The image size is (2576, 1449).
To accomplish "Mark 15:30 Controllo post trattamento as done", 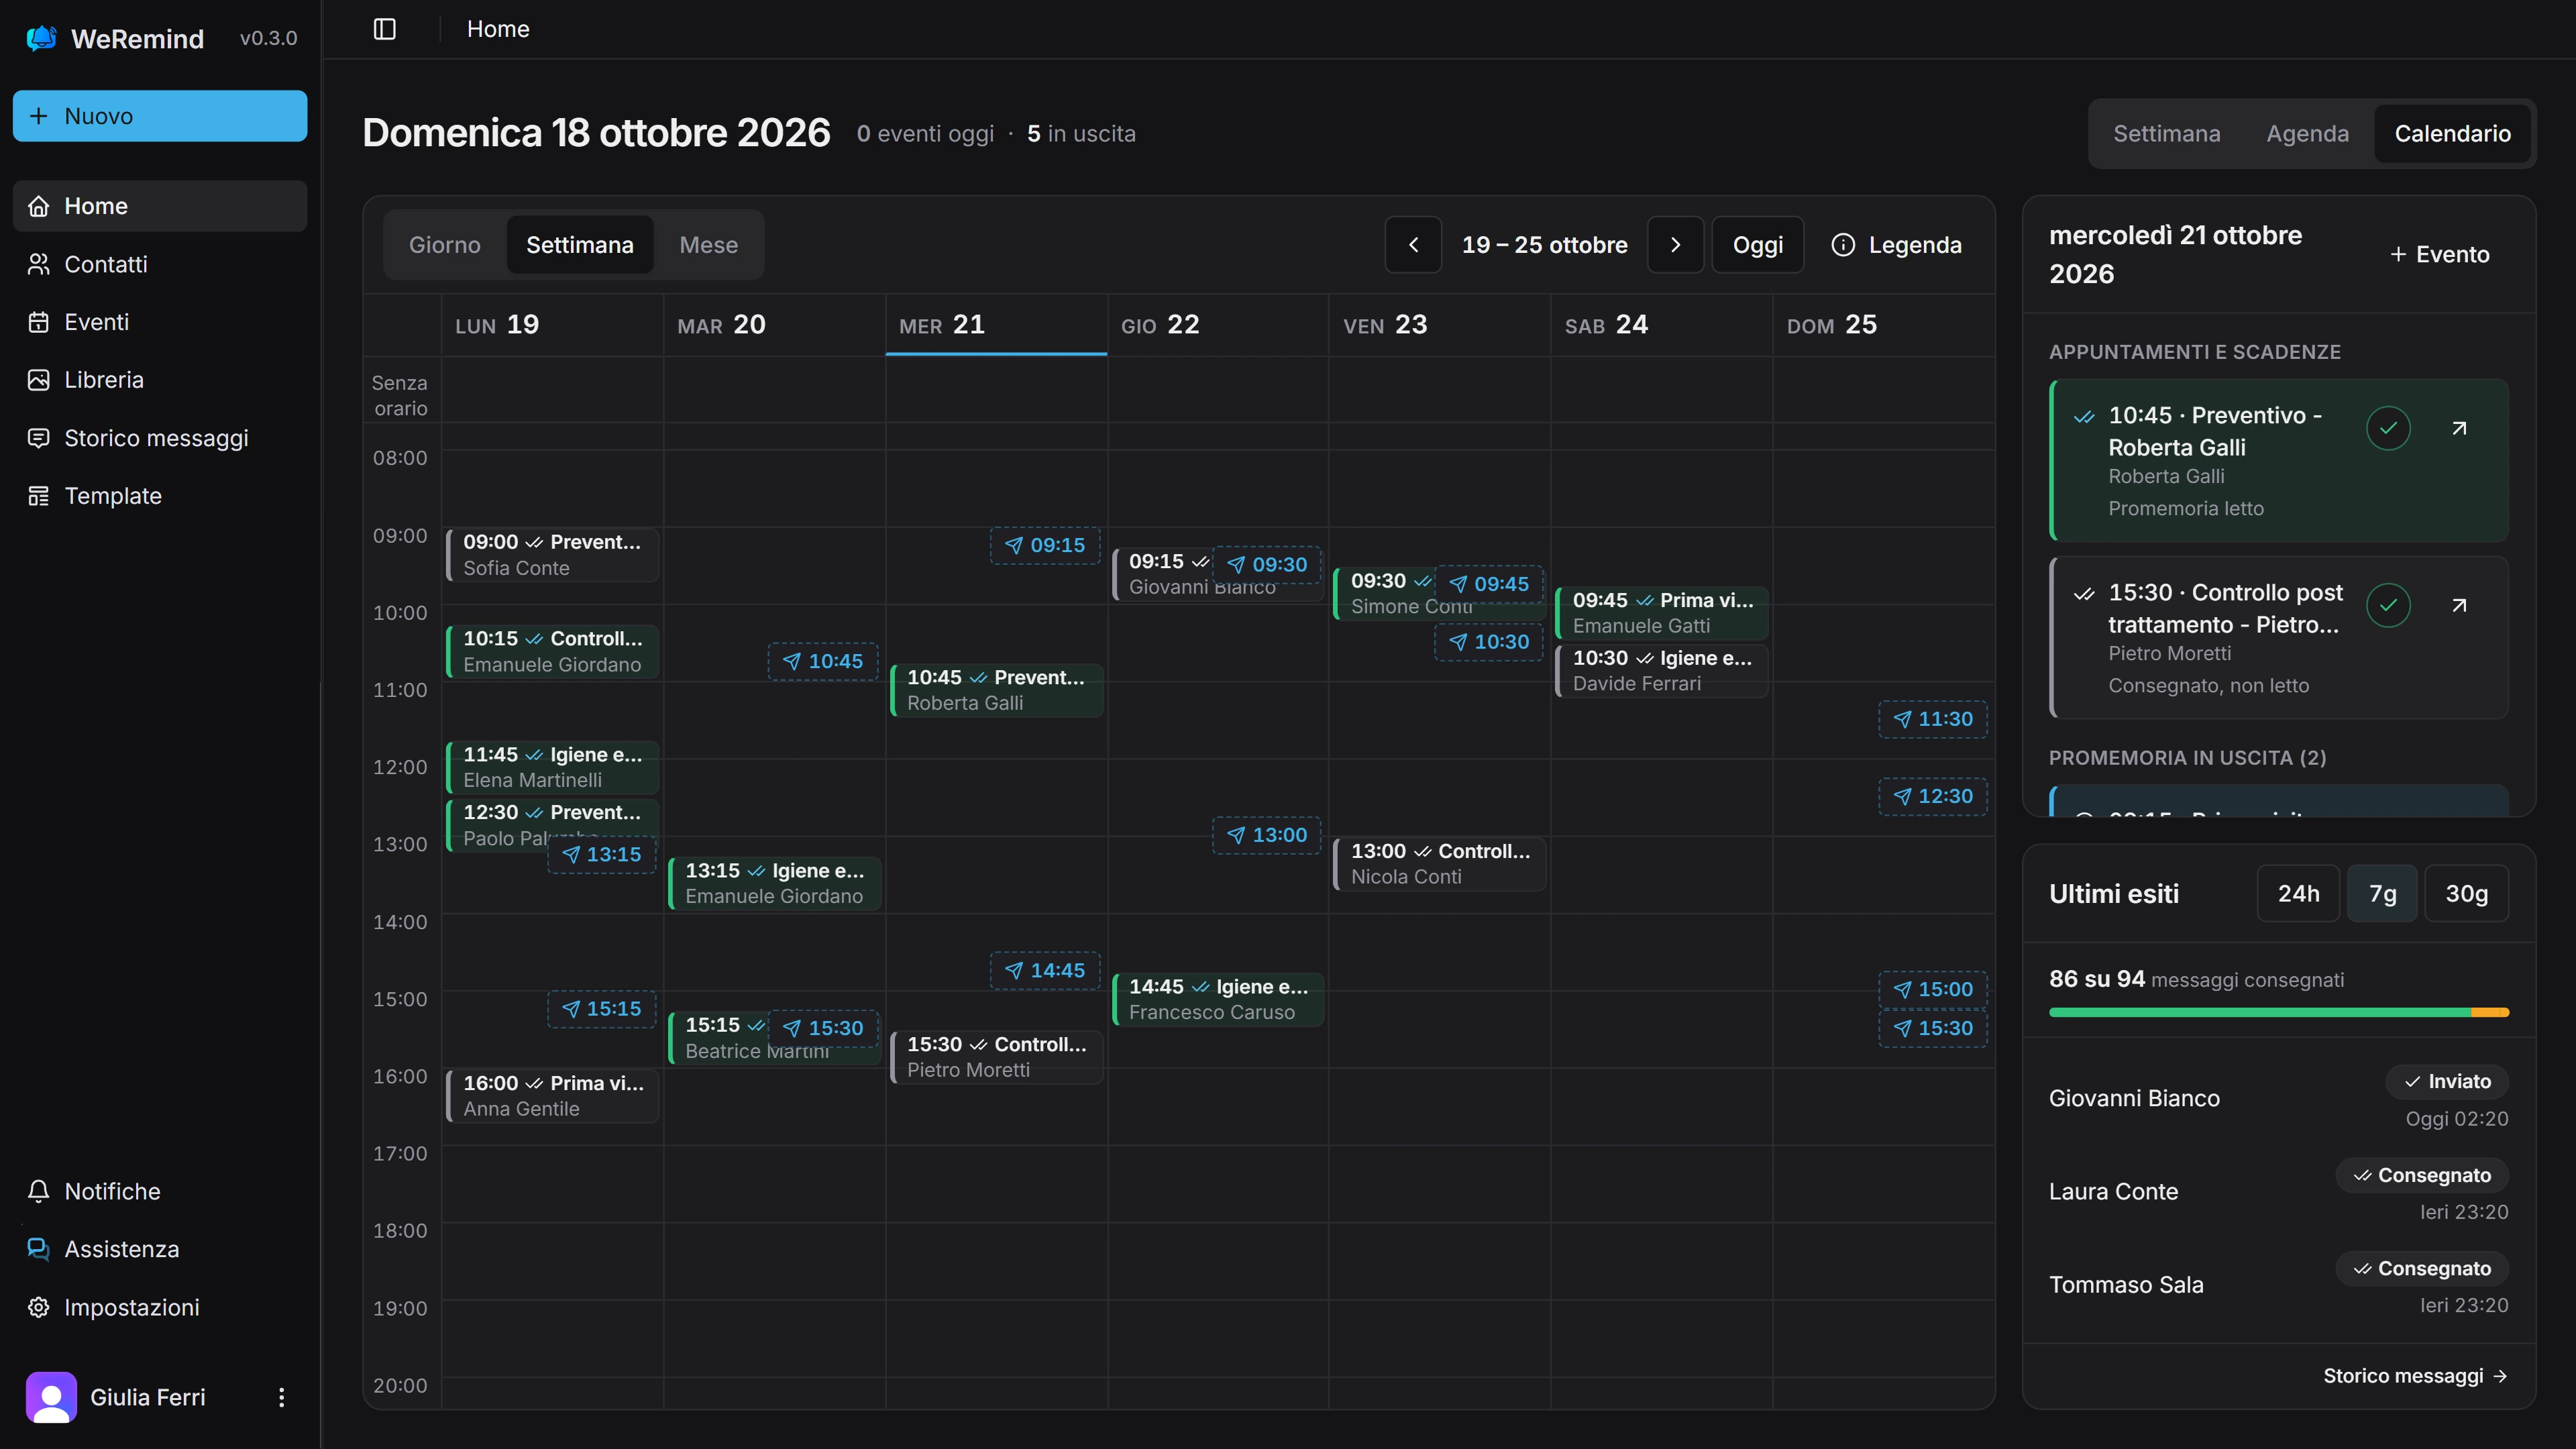I will tap(2388, 606).
